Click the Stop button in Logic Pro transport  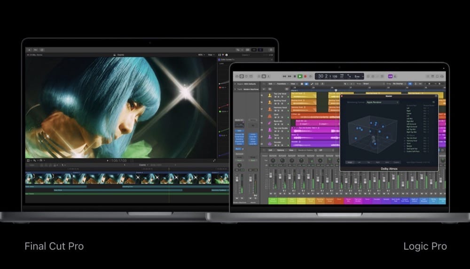tap(295, 77)
